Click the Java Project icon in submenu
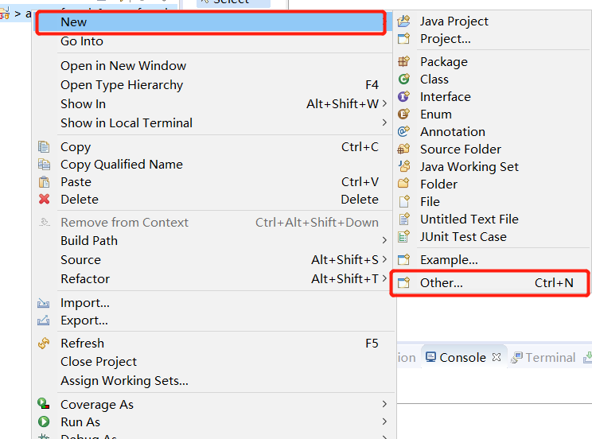 [x=404, y=21]
